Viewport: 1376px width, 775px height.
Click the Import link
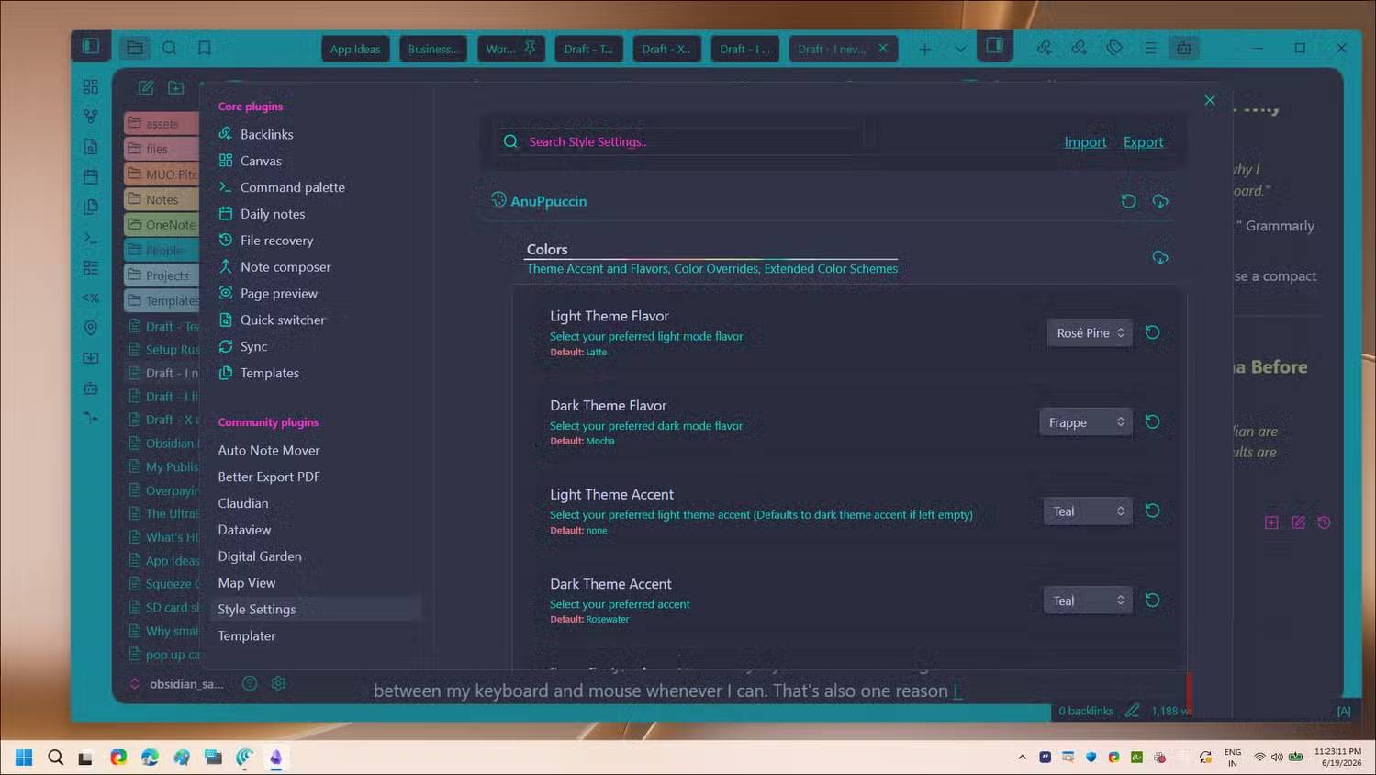[x=1085, y=141]
